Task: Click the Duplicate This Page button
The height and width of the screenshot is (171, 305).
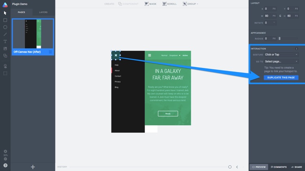Action: 281,77
